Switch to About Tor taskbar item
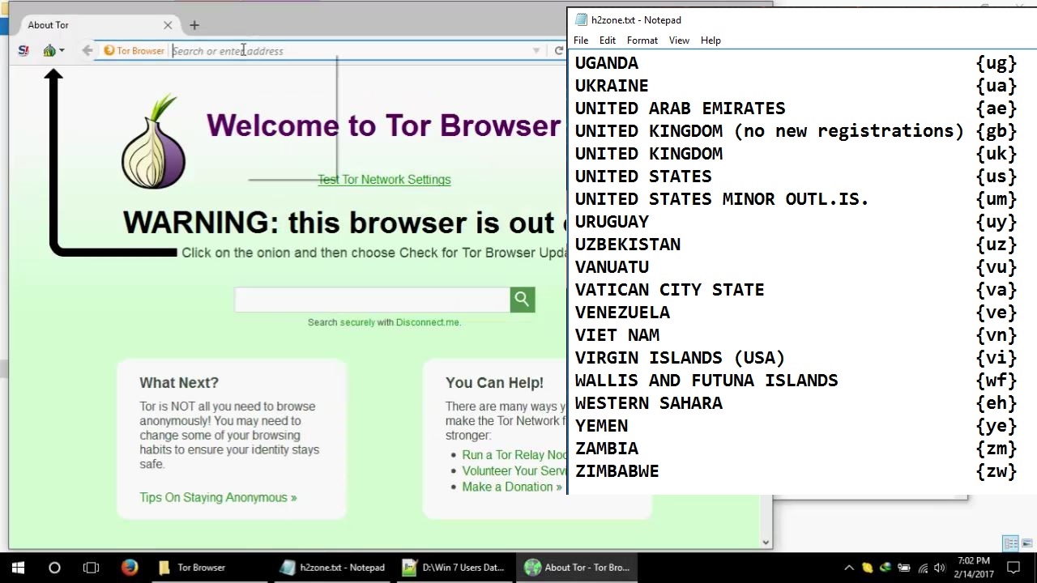 tap(577, 568)
